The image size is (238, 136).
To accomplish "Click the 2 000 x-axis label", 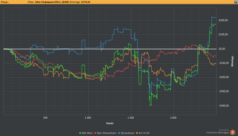I will coord(173,118).
